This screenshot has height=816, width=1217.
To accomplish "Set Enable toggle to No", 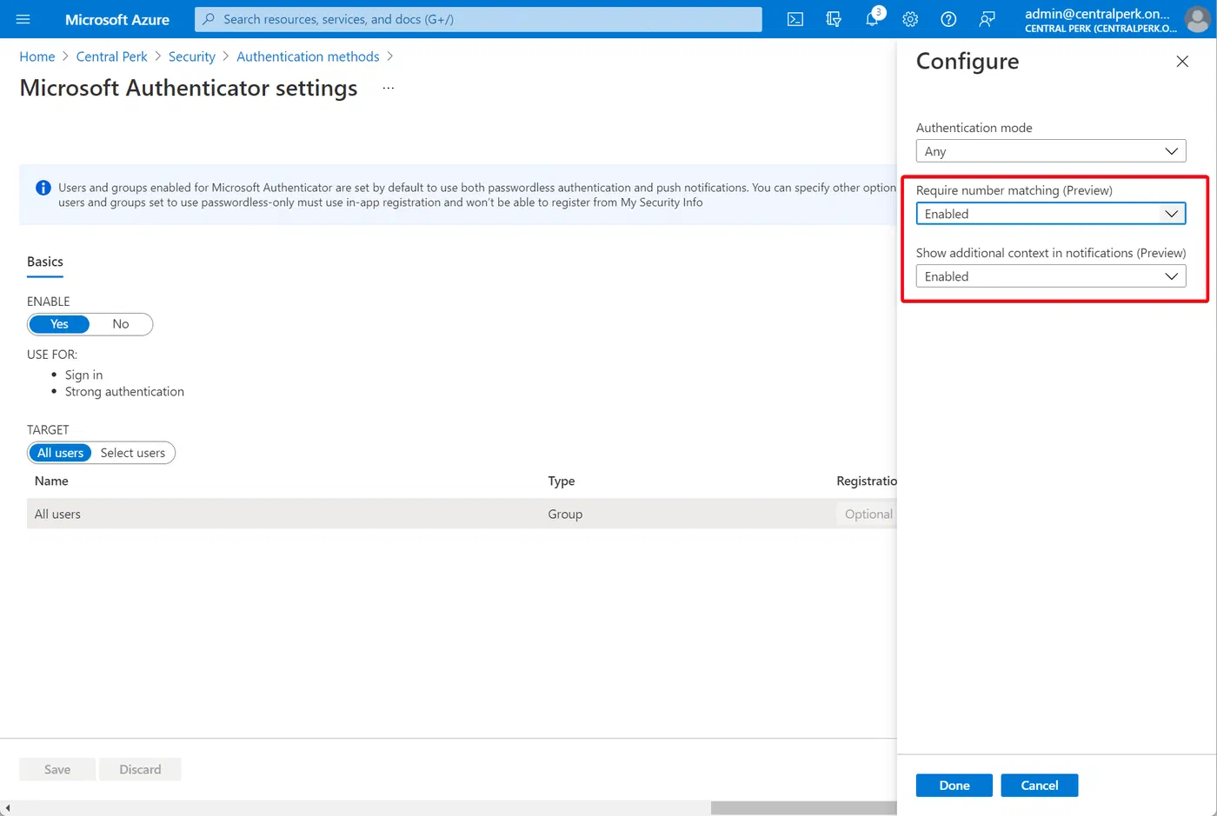I will (121, 324).
